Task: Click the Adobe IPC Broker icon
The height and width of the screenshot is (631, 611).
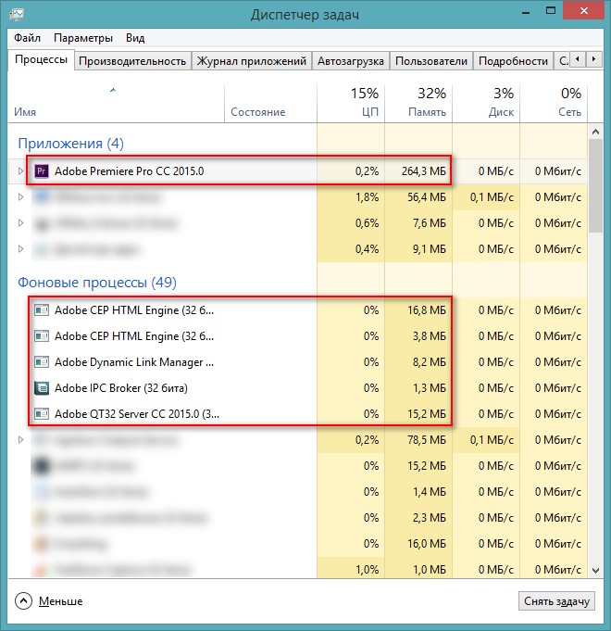Action: (41, 387)
